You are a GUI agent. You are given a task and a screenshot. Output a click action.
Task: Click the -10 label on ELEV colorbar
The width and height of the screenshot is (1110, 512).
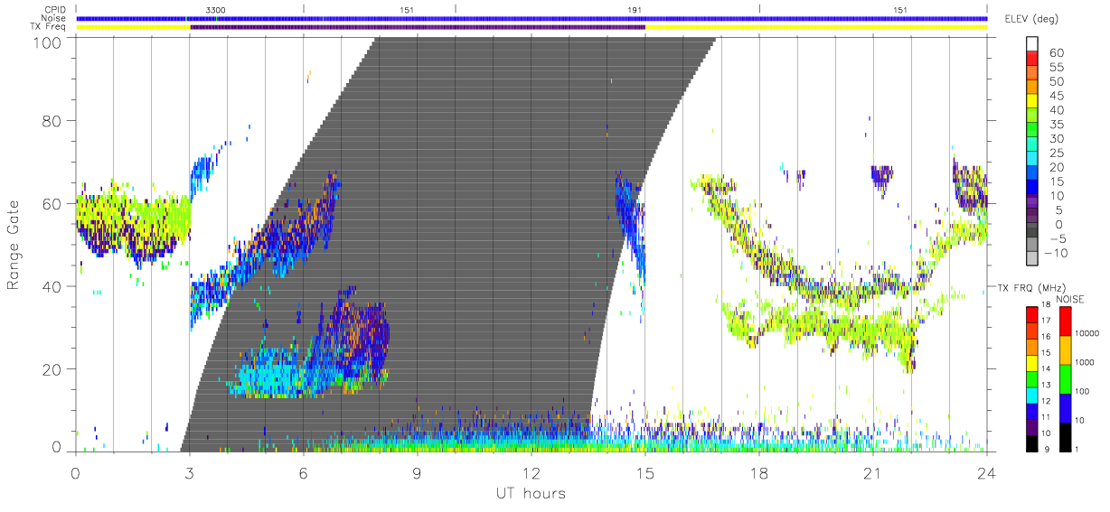(x=1054, y=253)
